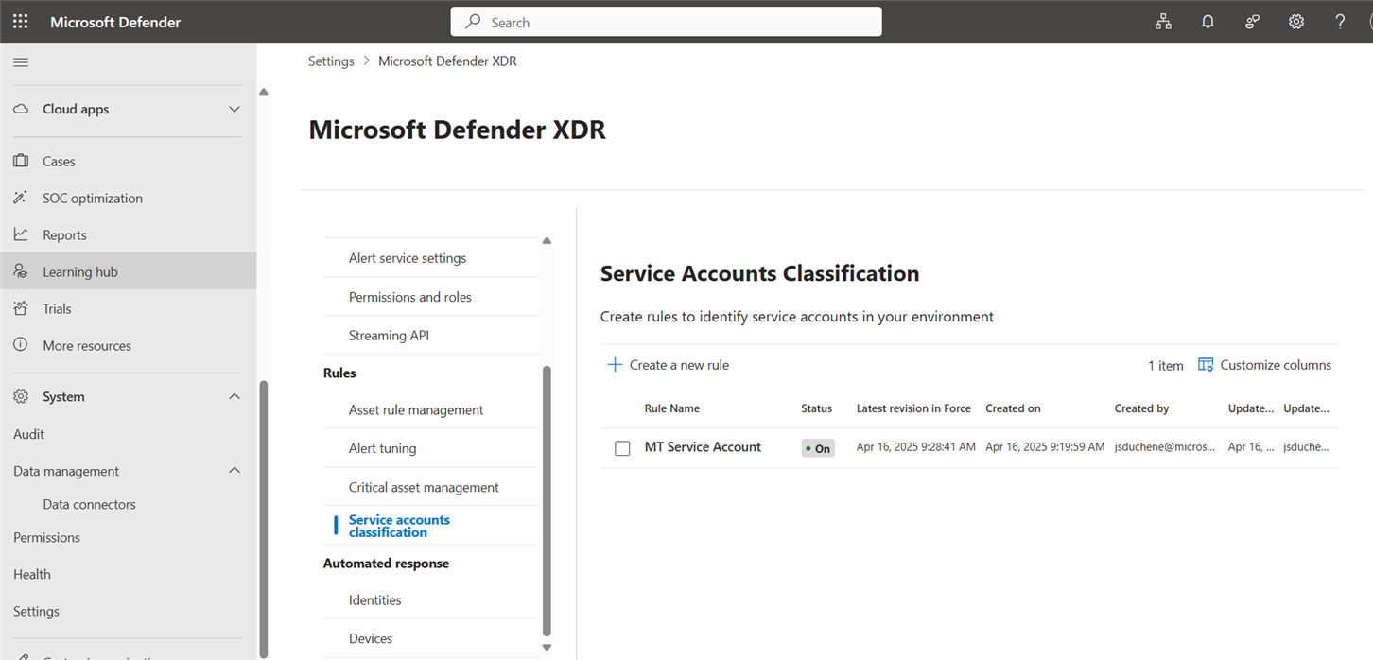This screenshot has width=1373, height=660.
Task: Click the Reports chart icon
Action: [x=21, y=234]
